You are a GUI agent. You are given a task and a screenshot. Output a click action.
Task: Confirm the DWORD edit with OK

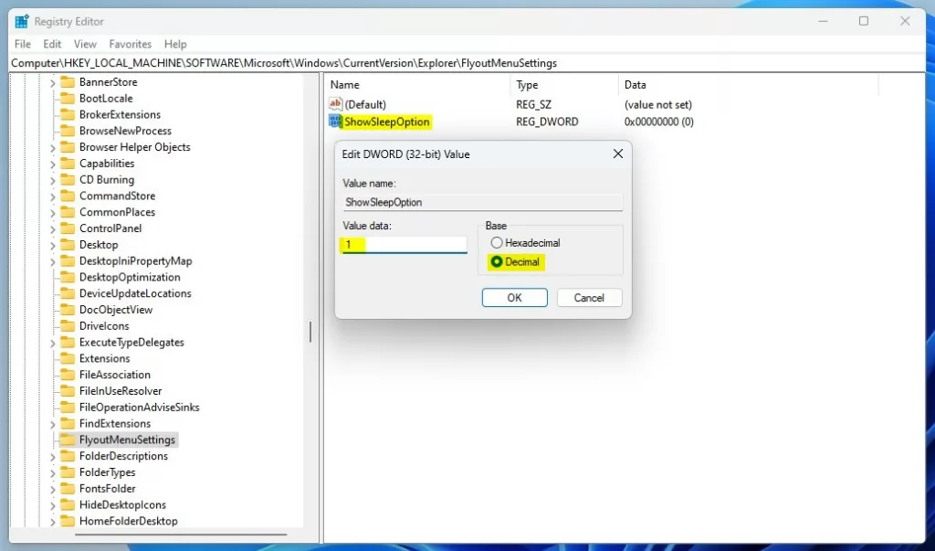pyautogui.click(x=515, y=297)
